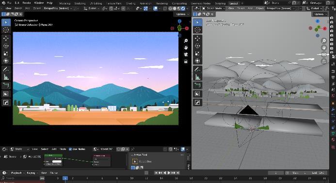This screenshot has height=183, width=336.
Task: Switch to Scripting workspace tab
Action: (x=220, y=3)
